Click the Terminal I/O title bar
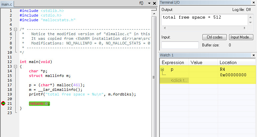Viewport: 257px width, 137px height. pos(205,2)
